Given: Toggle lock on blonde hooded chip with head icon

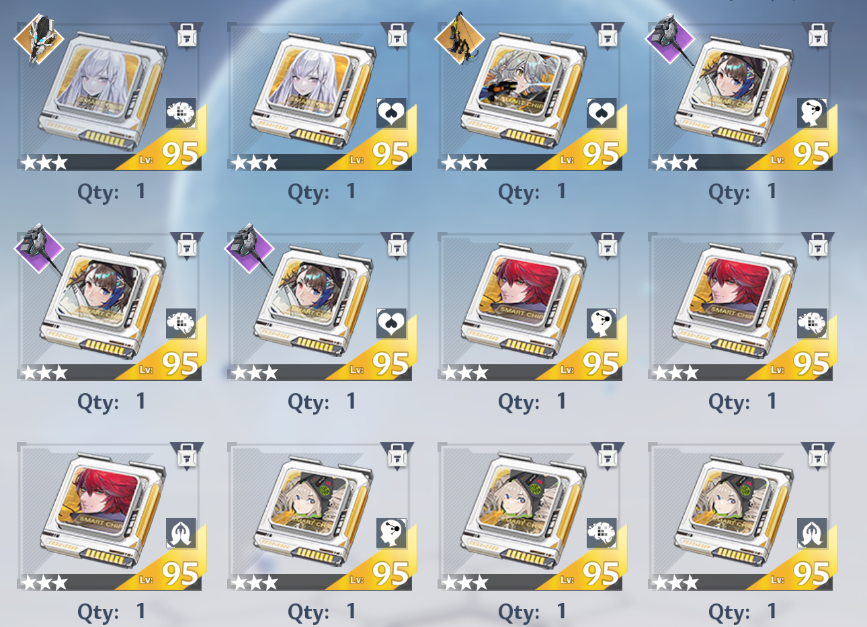Looking at the screenshot, I should click(x=397, y=456).
